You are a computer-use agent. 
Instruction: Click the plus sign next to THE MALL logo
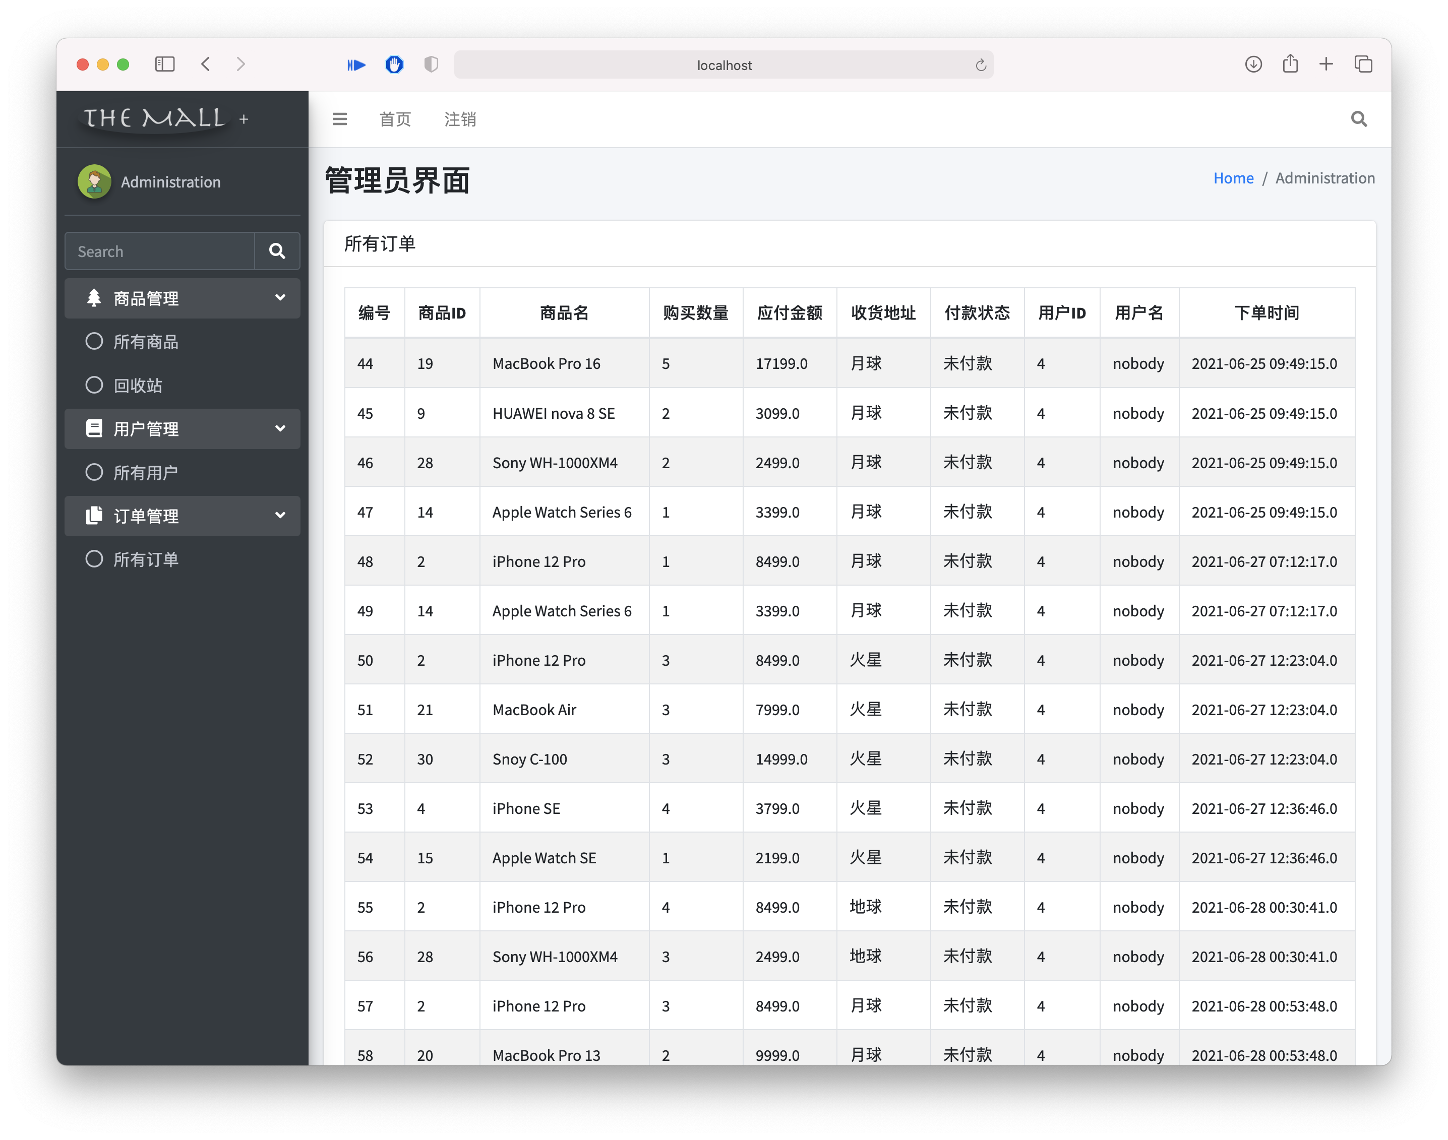243,119
